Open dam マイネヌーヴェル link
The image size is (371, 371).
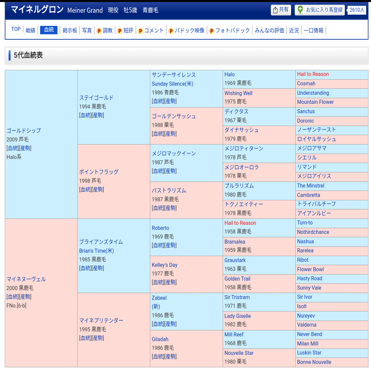[x=26, y=279]
